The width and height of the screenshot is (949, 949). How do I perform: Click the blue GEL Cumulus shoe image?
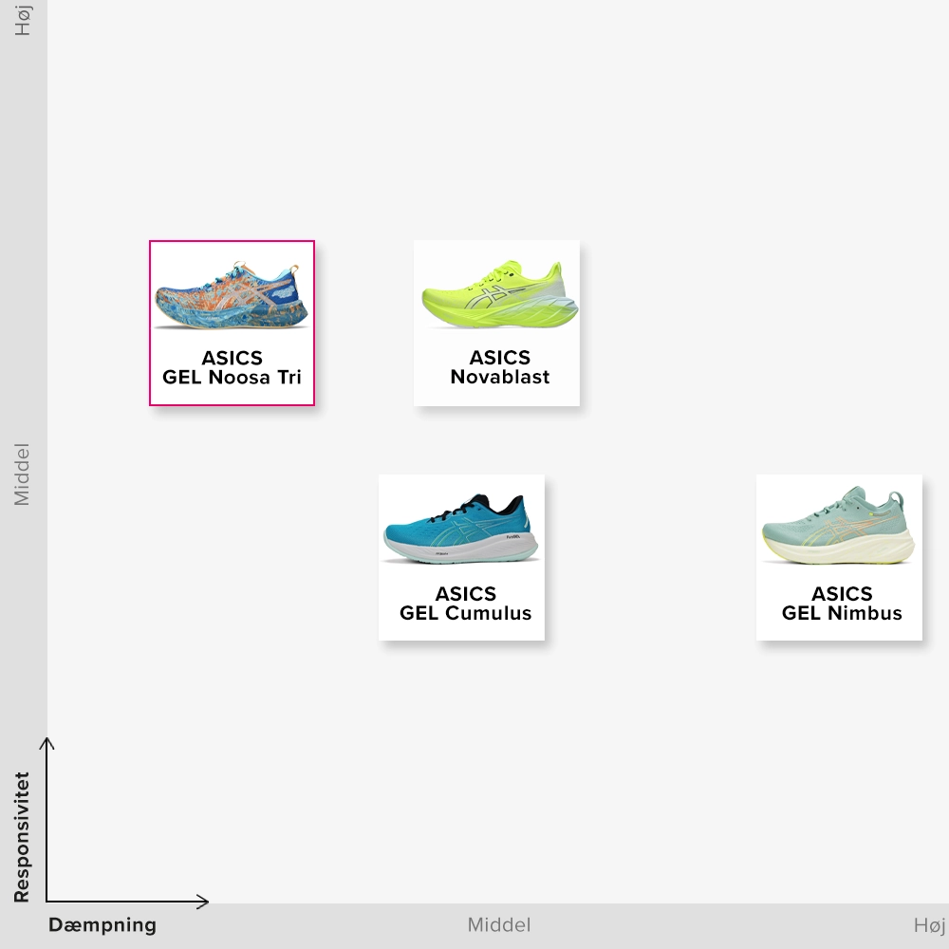tap(461, 530)
